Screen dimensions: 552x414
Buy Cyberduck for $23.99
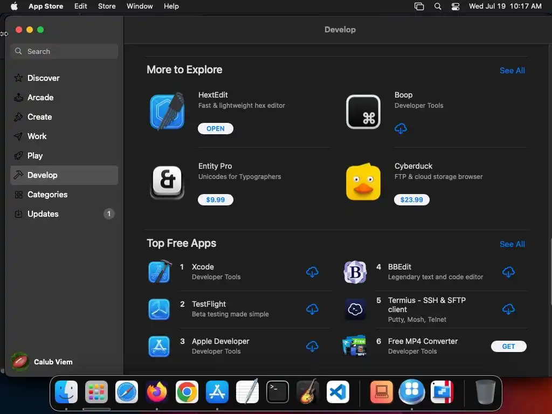point(411,199)
